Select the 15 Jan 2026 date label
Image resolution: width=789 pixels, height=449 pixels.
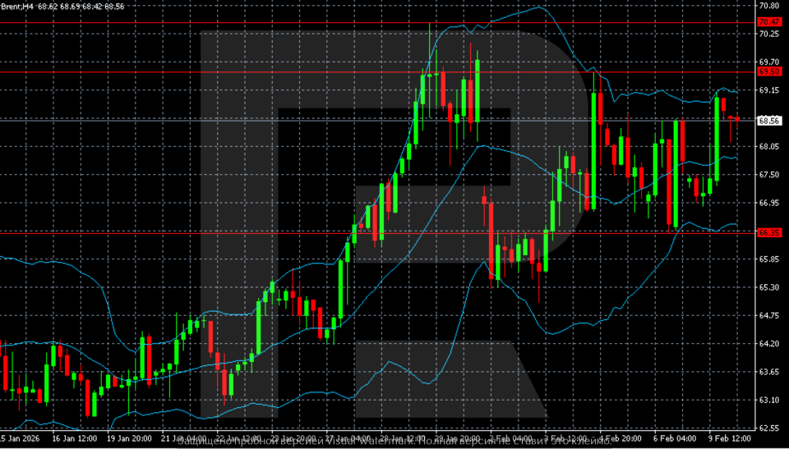(x=20, y=439)
